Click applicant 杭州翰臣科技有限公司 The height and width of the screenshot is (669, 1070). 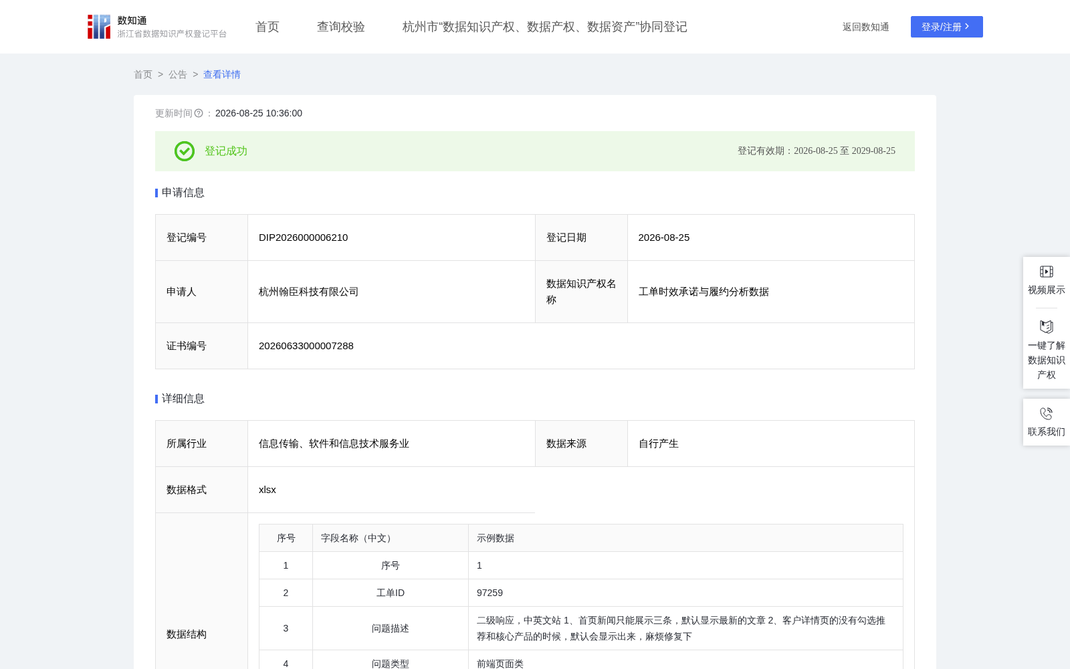(309, 292)
